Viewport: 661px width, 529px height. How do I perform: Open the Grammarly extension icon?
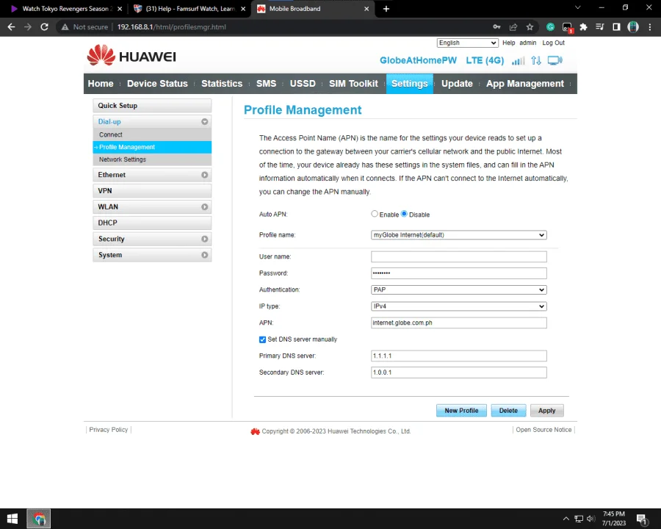point(550,27)
